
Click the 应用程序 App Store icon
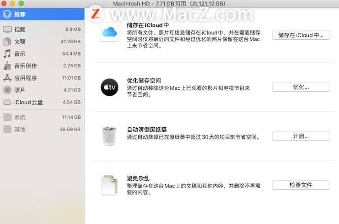click(7, 78)
